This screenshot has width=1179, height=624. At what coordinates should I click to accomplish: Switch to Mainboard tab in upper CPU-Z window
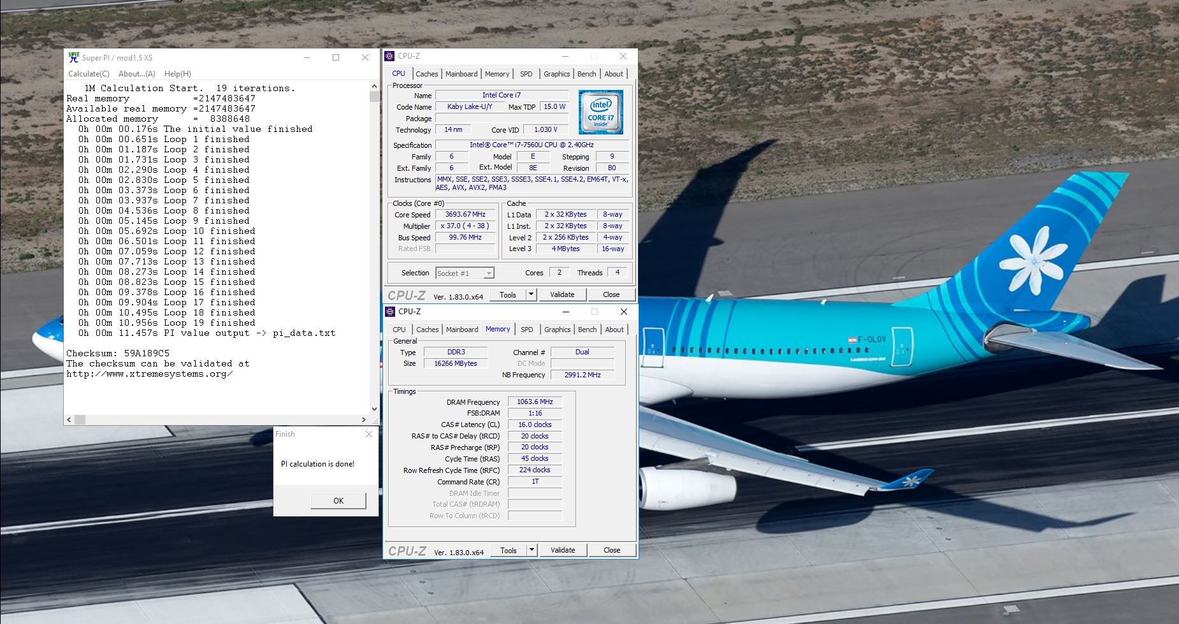[461, 74]
